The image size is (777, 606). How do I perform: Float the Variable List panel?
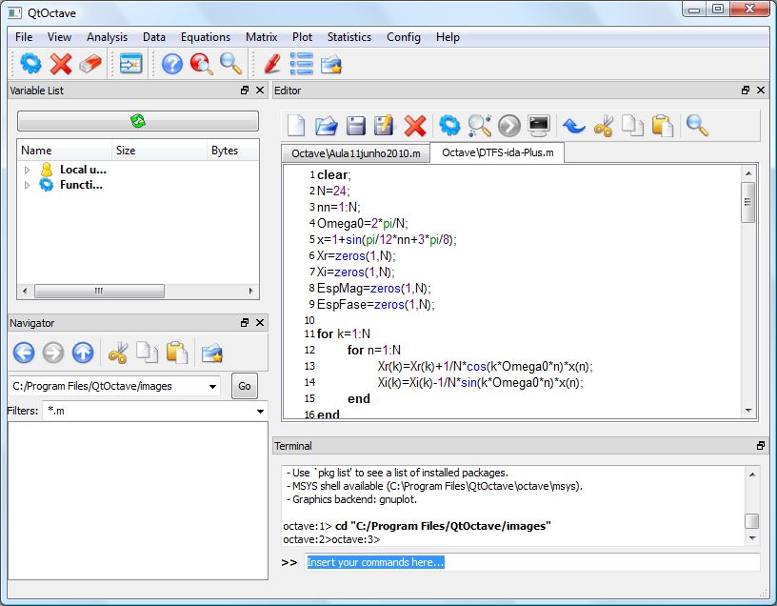(245, 91)
